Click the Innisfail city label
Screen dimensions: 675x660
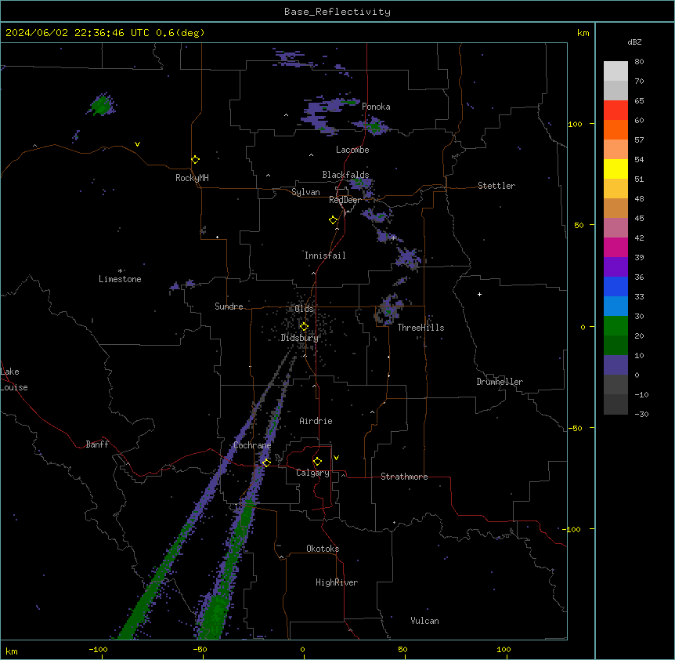click(325, 256)
